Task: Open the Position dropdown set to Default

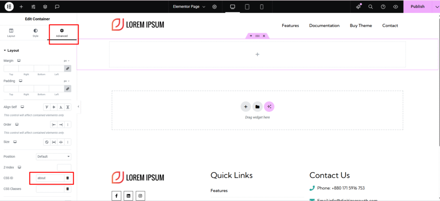Action: pyautogui.click(x=54, y=156)
